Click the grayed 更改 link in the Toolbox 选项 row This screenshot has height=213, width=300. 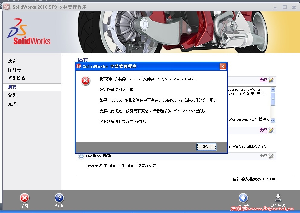coord(263,156)
